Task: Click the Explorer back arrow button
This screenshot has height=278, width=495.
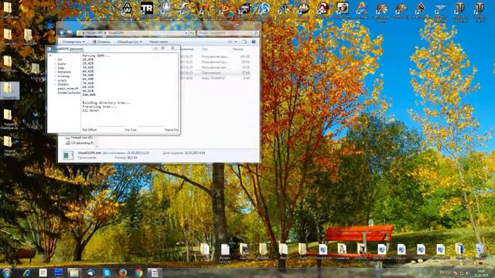Action: [x=62, y=32]
